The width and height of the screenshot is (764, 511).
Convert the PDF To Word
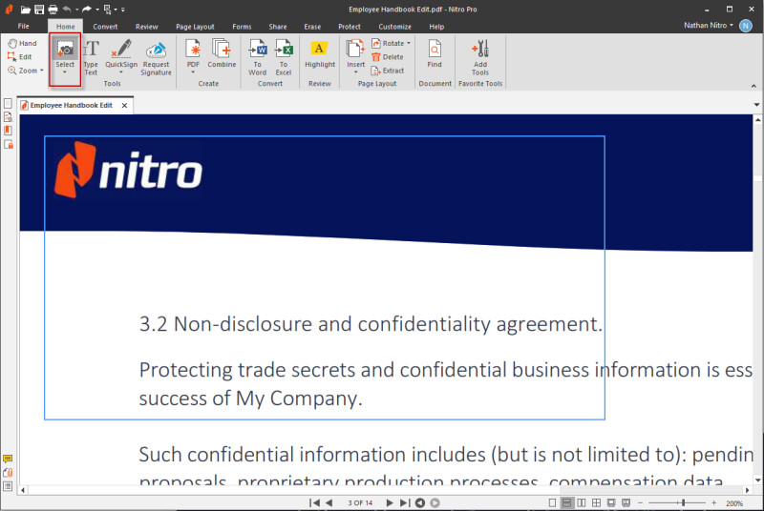coord(258,56)
